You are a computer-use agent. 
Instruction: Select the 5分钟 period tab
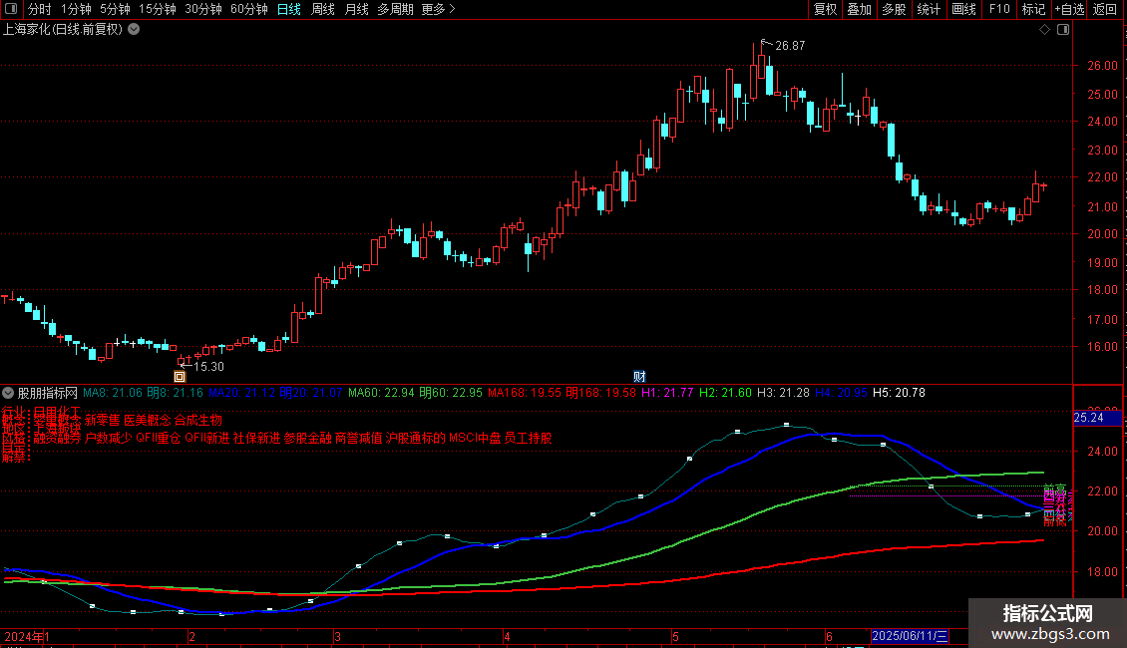(x=115, y=9)
